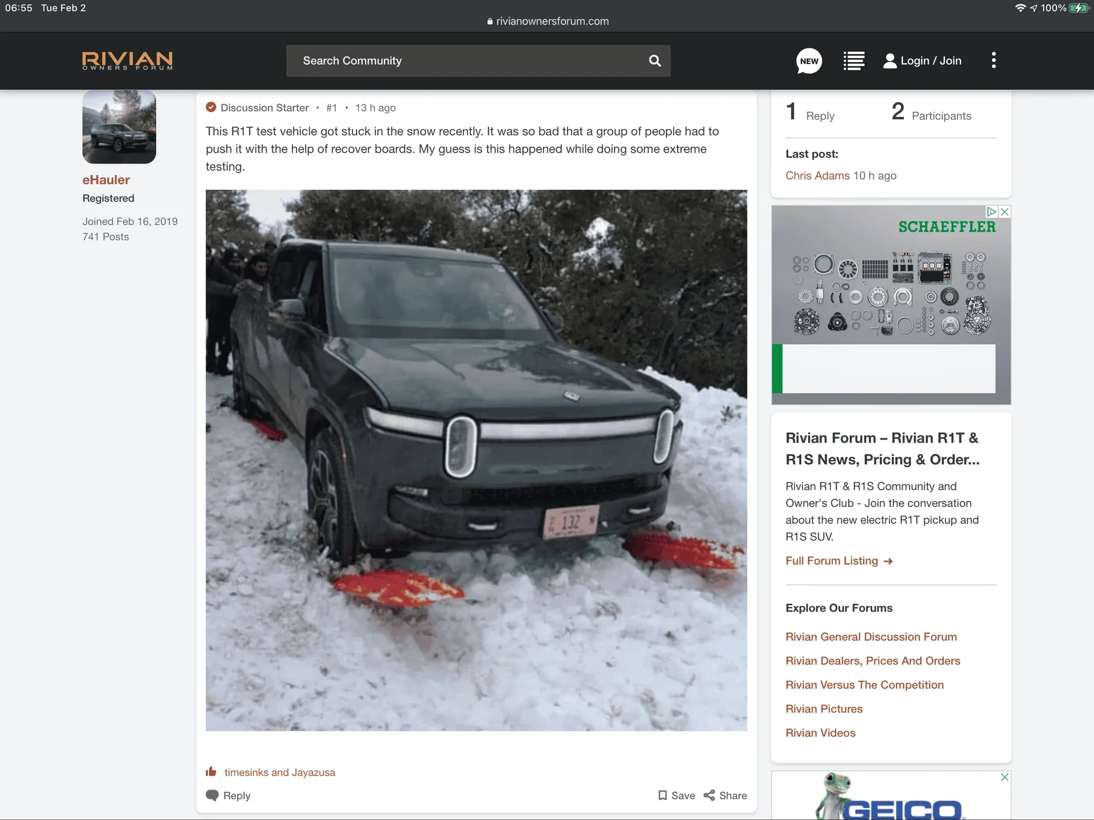
Task: Tap the status bar clock 06:55
Action: [18, 8]
